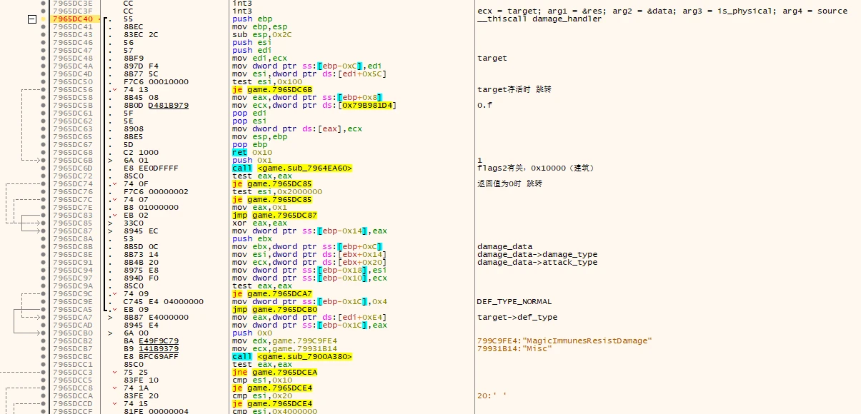Click the 79931B14:"Misc" string comment

pos(514,349)
